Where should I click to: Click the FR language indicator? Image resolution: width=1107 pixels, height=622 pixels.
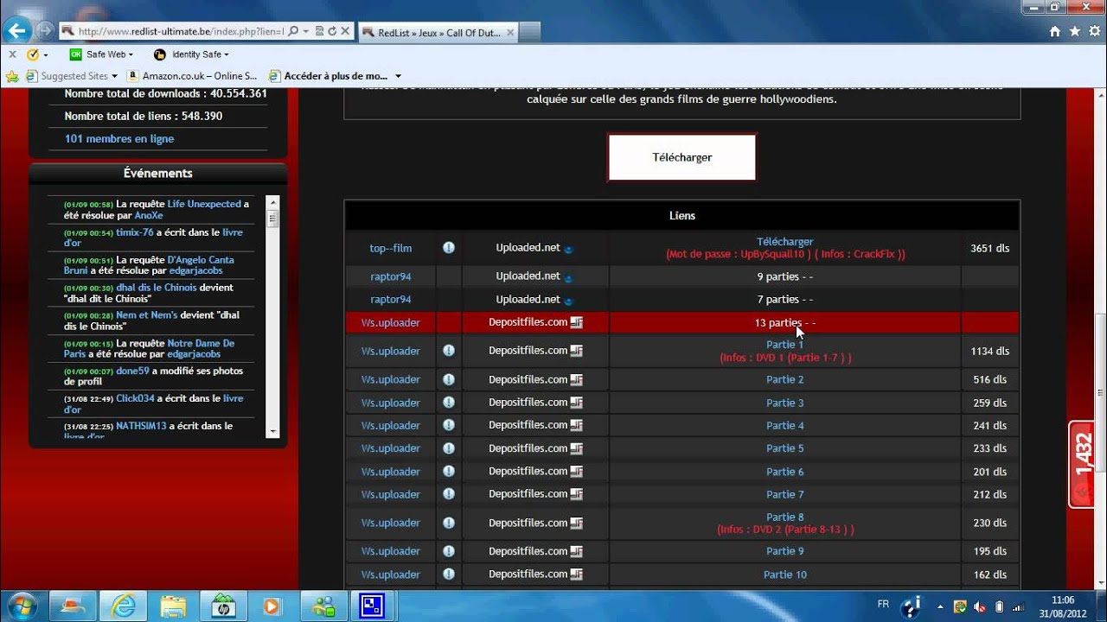[883, 604]
